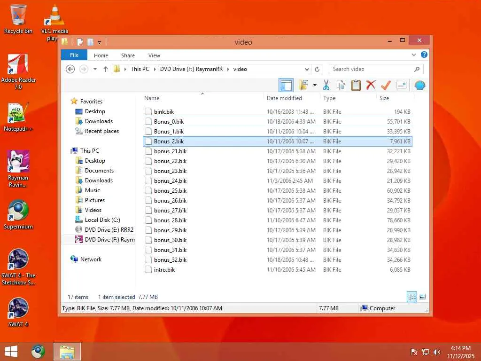Select This PC in navigation pane
The image size is (481, 361).
[x=90, y=151]
